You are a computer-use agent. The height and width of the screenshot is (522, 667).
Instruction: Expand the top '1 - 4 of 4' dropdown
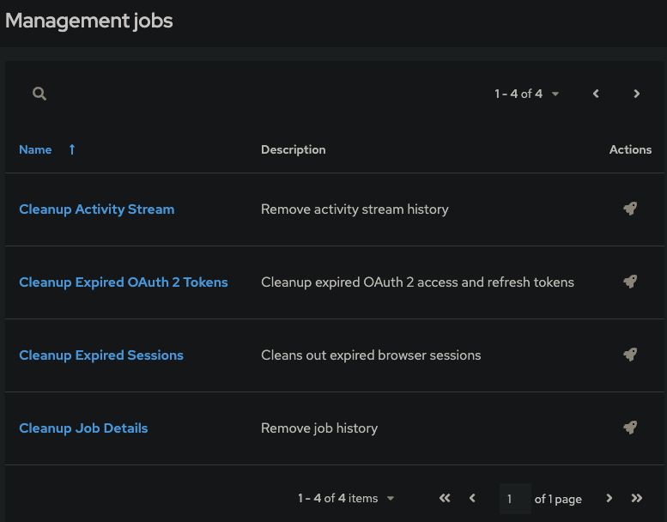(526, 94)
